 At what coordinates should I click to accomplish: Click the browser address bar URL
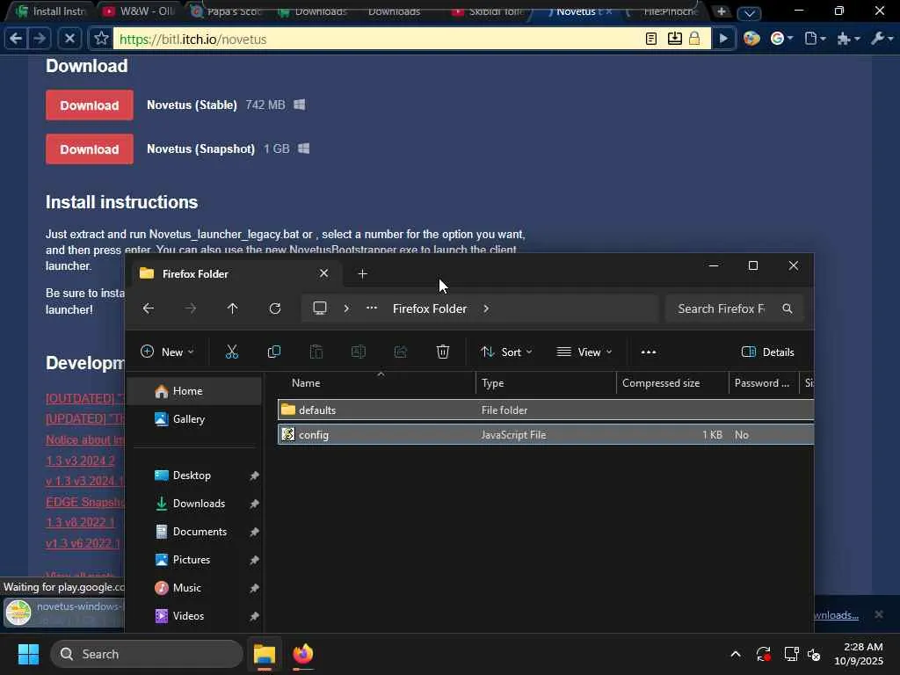pos(379,39)
